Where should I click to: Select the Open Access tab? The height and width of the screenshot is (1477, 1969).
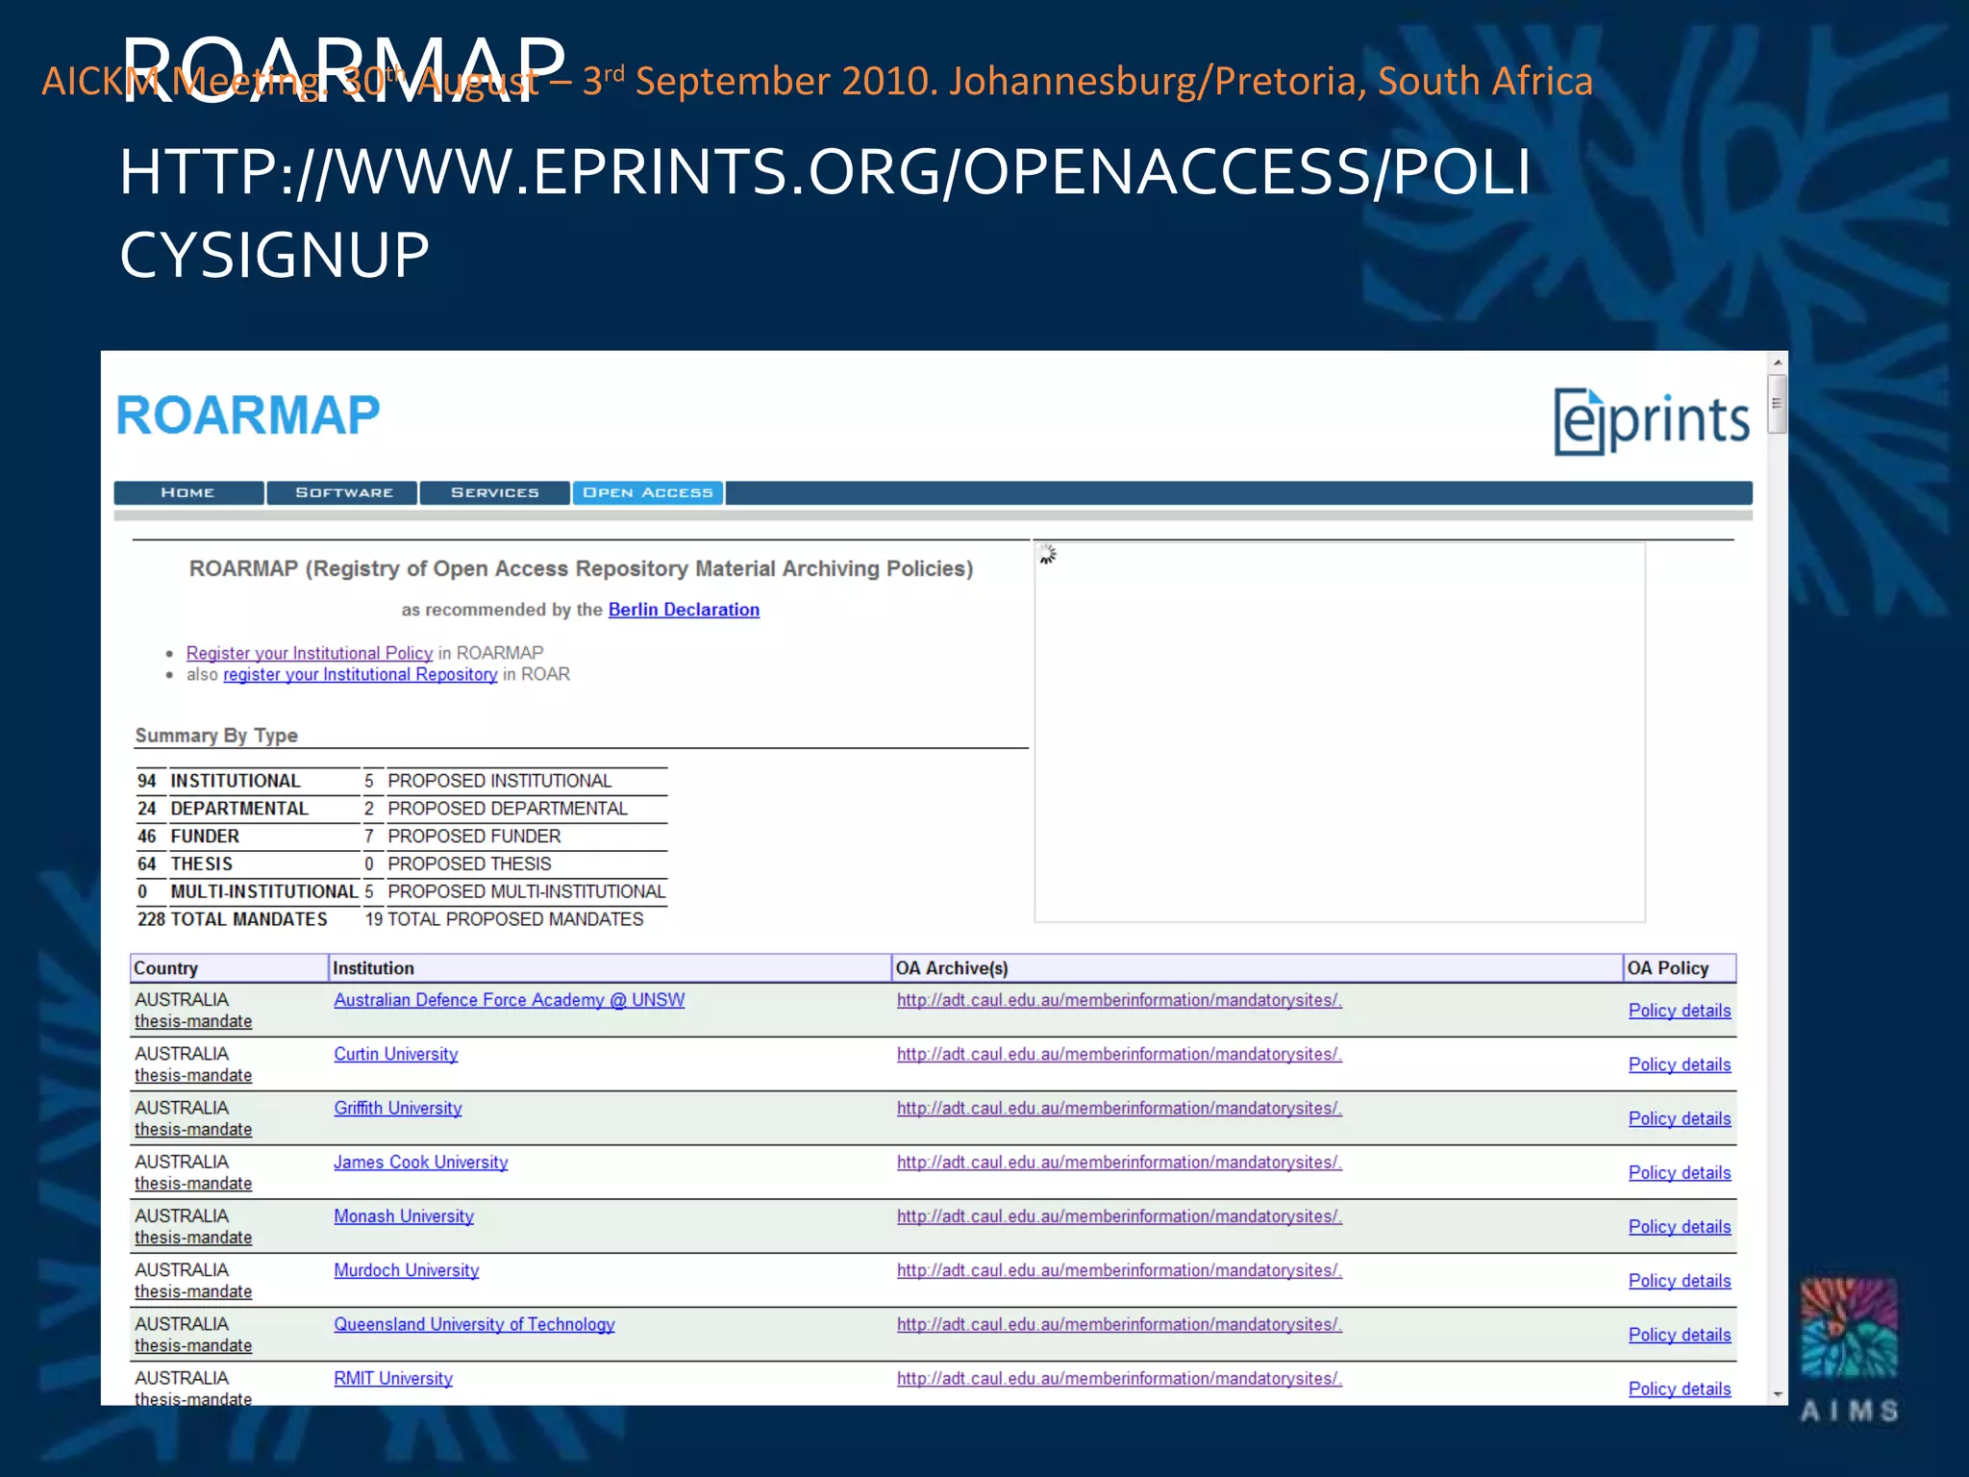648,492
